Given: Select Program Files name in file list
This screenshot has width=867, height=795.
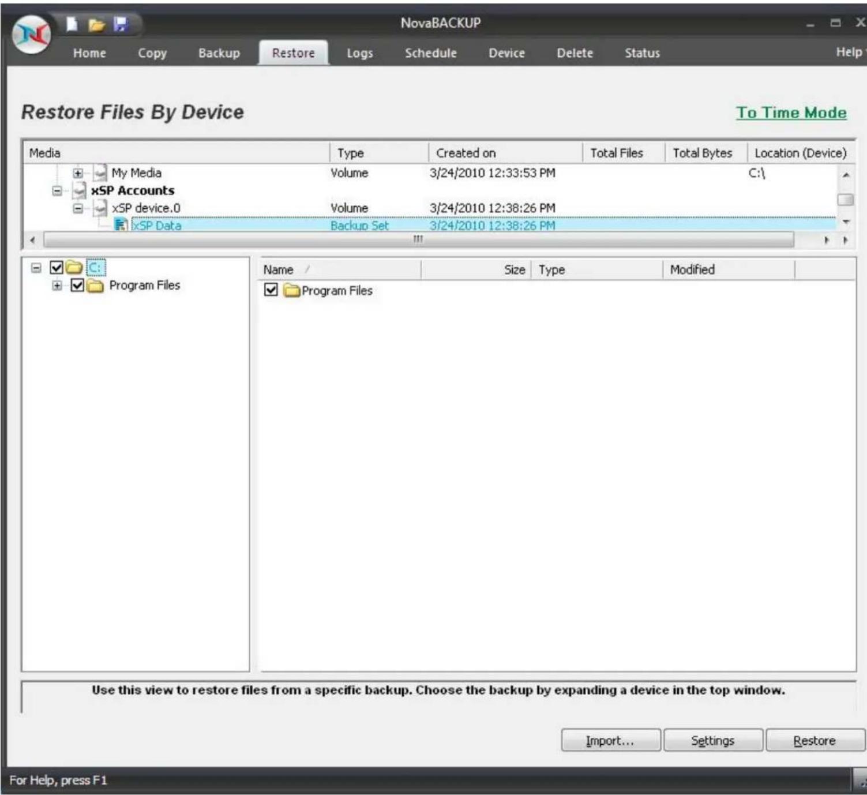Looking at the screenshot, I should click(337, 290).
